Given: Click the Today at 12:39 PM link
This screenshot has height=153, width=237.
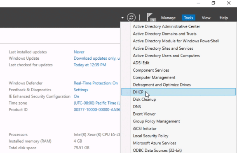Looking at the screenshot, I should pos(90,65).
